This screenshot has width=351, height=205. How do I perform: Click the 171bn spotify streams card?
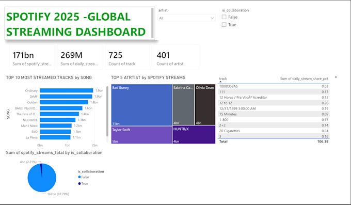pos(32,57)
